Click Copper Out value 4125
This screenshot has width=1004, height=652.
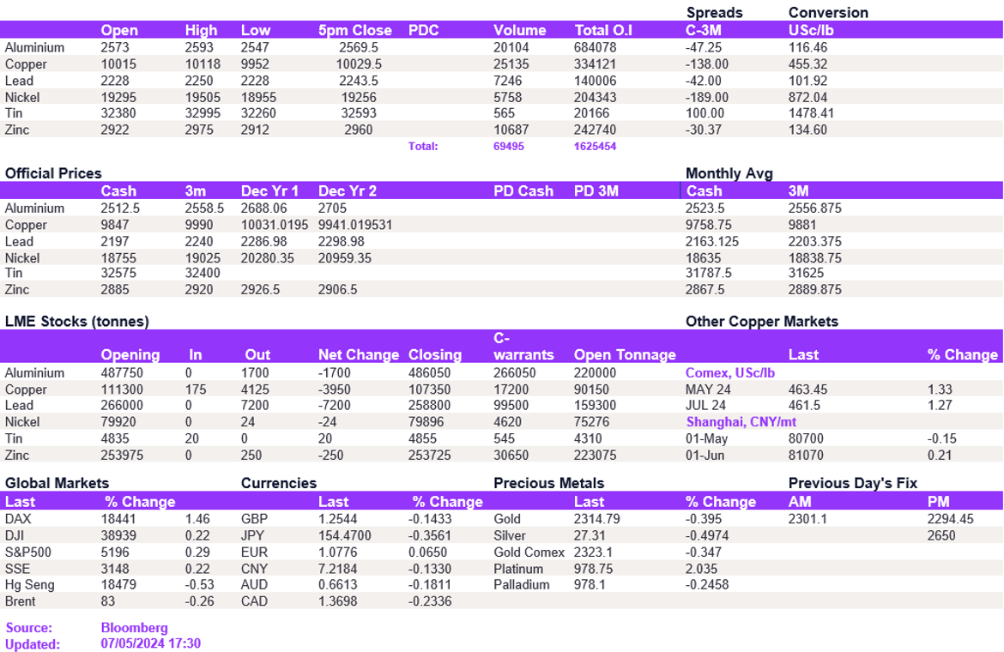pyautogui.click(x=254, y=389)
